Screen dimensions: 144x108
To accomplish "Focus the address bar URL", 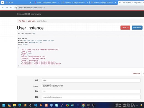I will coord(32,7).
